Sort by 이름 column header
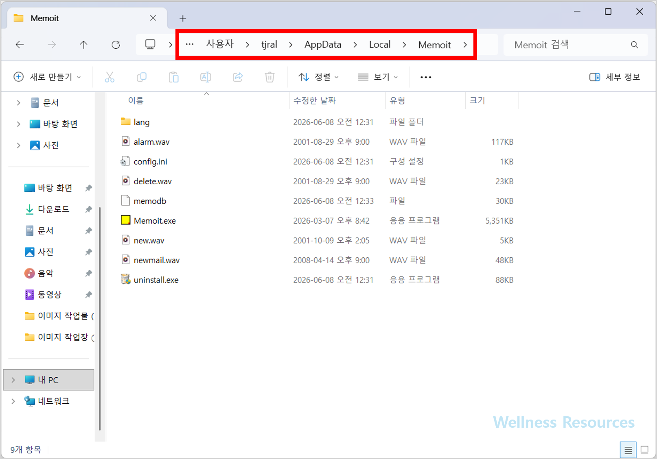657x459 pixels. (136, 100)
